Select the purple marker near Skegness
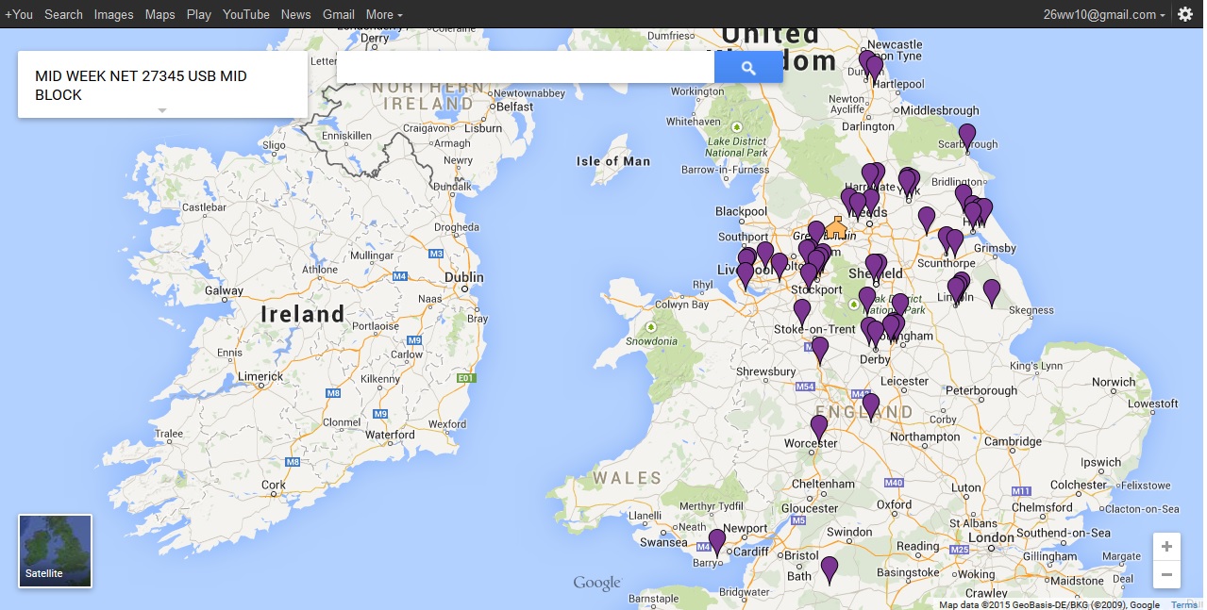The image size is (1207, 610). 992,293
